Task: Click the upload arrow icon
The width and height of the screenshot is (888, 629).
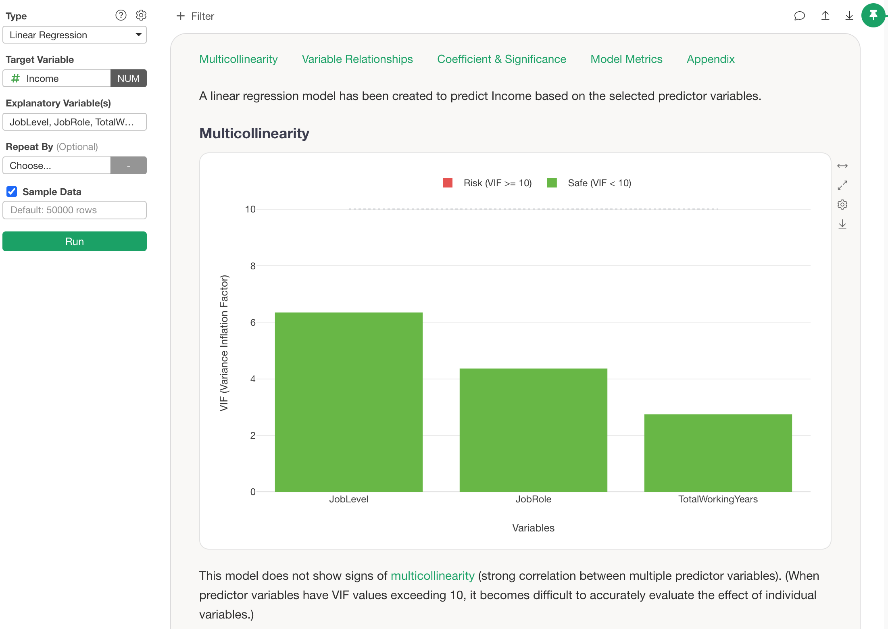Action: tap(825, 16)
